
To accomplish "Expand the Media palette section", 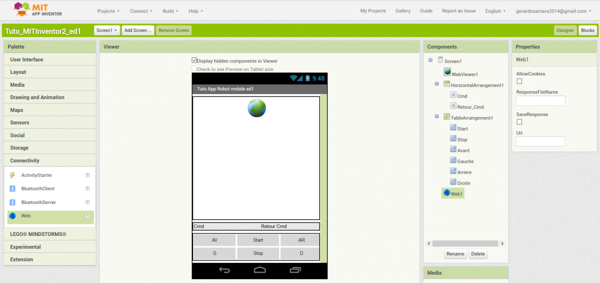I will (50, 85).
